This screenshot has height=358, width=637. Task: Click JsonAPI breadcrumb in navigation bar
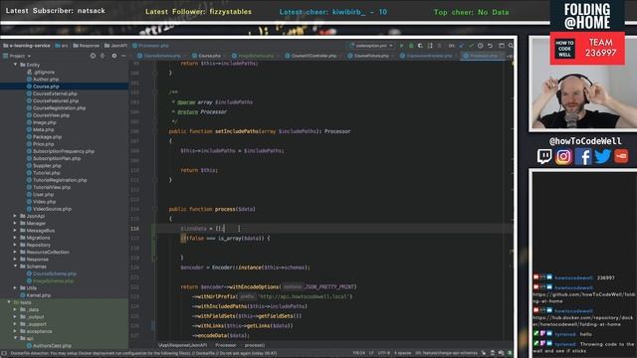(115, 46)
